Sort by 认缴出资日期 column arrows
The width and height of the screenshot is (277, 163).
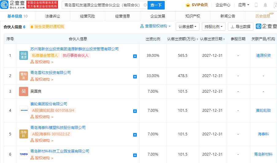coord(224,39)
